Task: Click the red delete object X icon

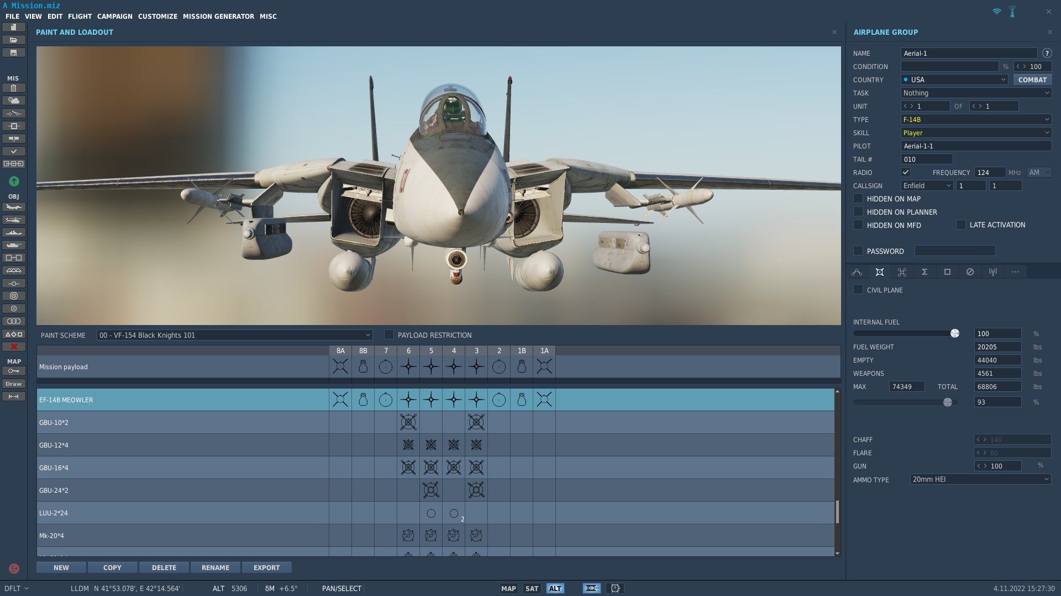Action: point(14,347)
